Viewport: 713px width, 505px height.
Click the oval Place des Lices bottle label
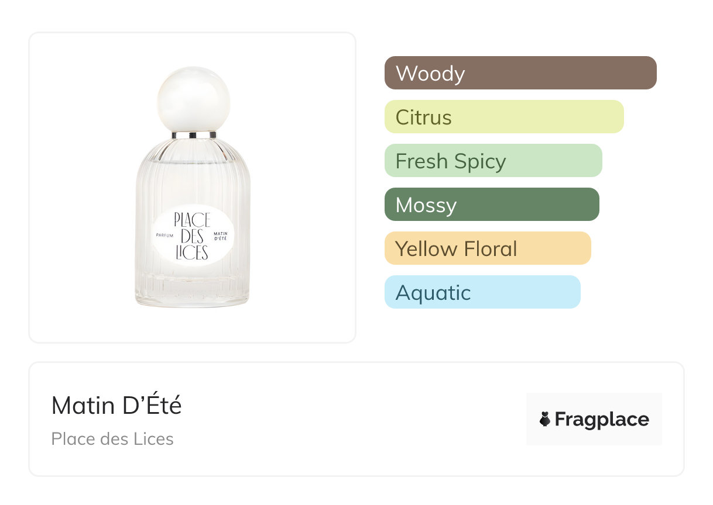point(193,236)
